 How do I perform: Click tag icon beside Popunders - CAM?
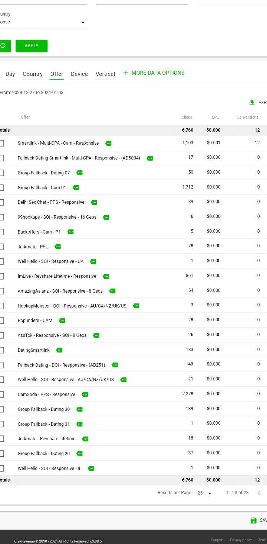62,321
